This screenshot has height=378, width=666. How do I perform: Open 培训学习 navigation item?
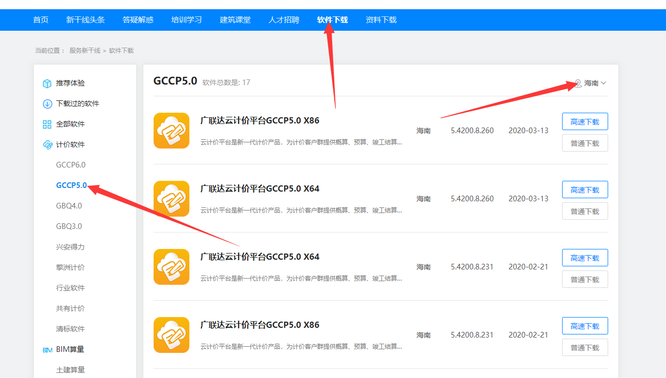pos(187,20)
